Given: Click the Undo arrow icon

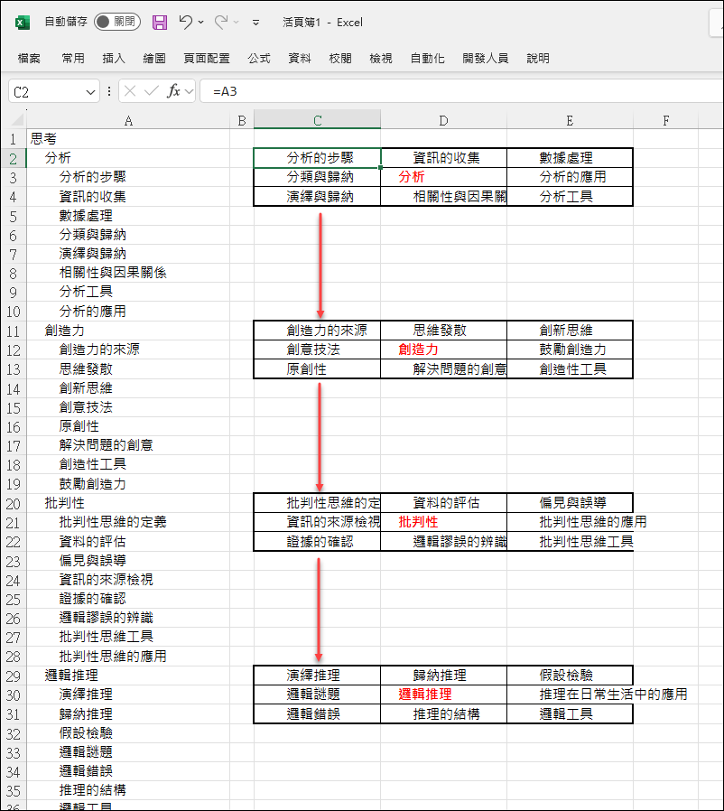Looking at the screenshot, I should pos(185,22).
